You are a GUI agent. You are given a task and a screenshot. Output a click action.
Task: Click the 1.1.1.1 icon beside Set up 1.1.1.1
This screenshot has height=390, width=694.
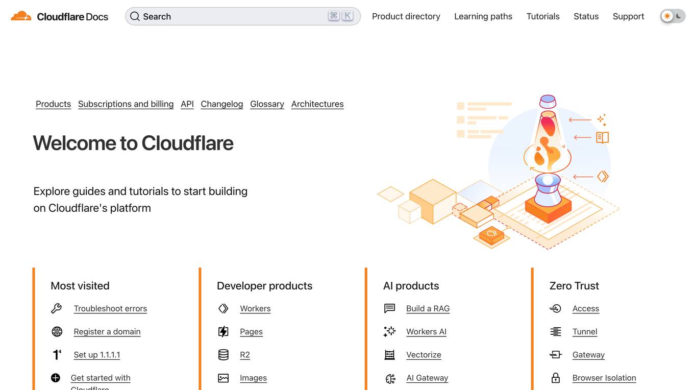tap(57, 354)
